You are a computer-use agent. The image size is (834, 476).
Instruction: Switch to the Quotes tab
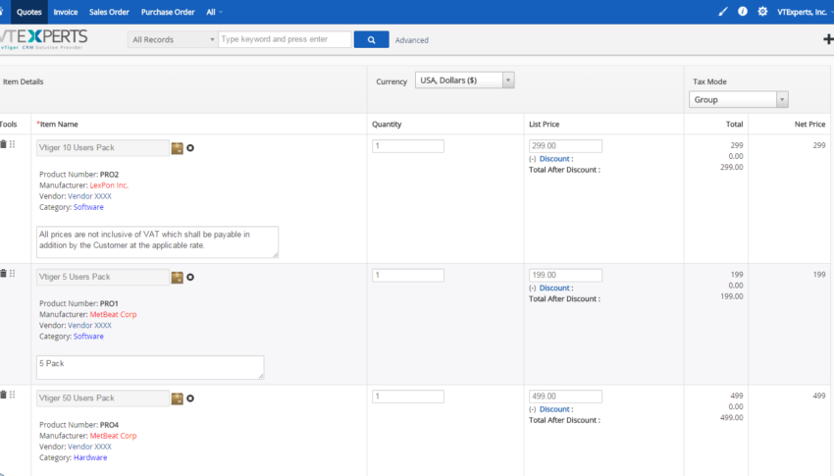(x=28, y=12)
